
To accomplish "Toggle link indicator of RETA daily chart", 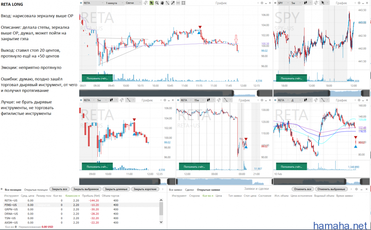I will 276,100.
